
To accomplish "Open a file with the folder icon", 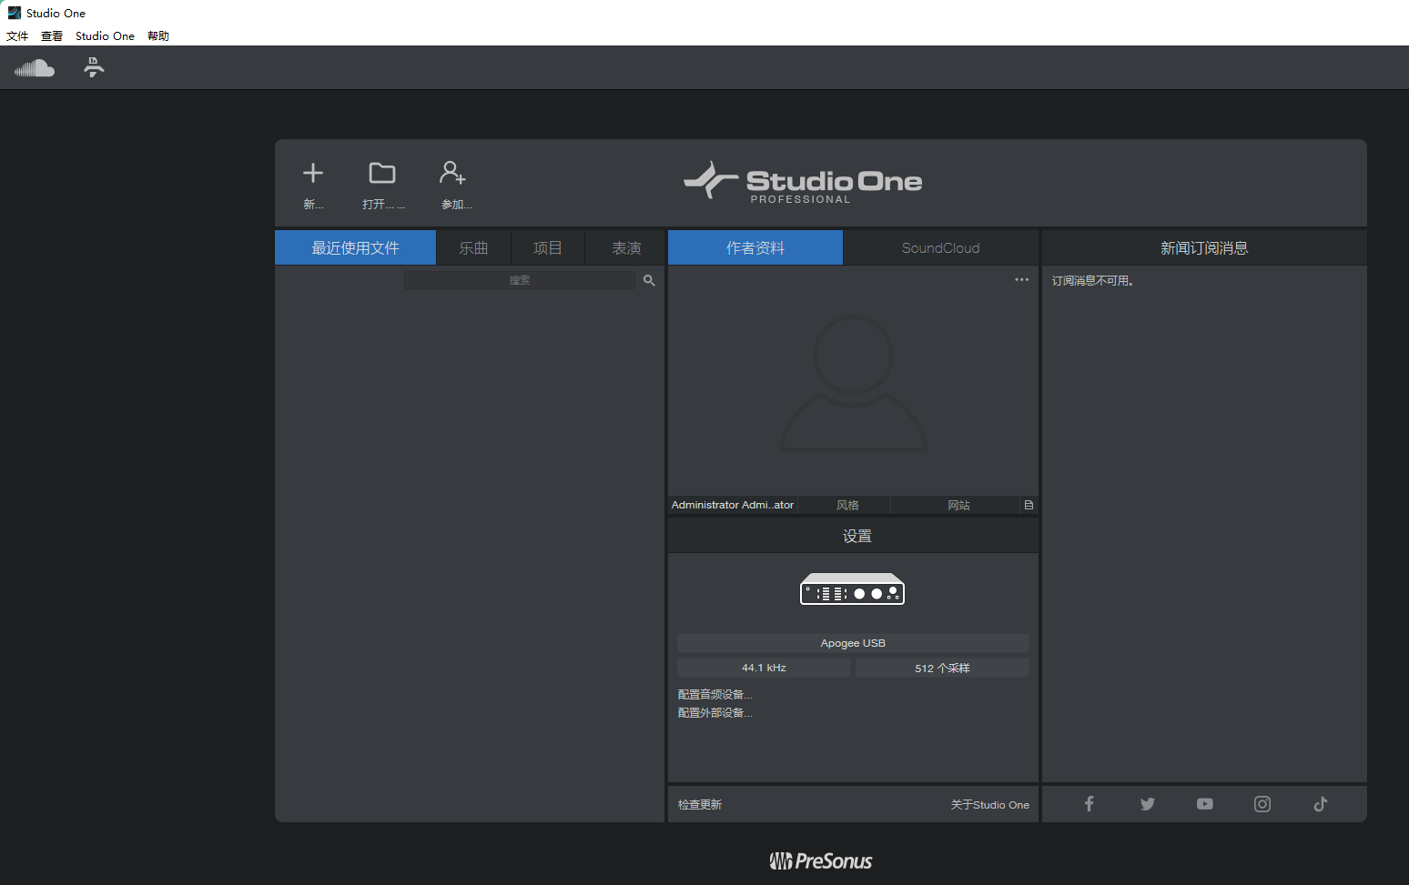I will point(382,173).
